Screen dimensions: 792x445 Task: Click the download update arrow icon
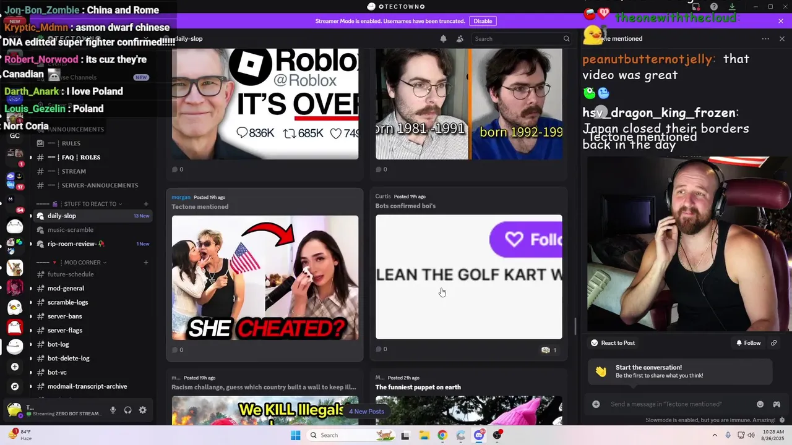pos(732,7)
